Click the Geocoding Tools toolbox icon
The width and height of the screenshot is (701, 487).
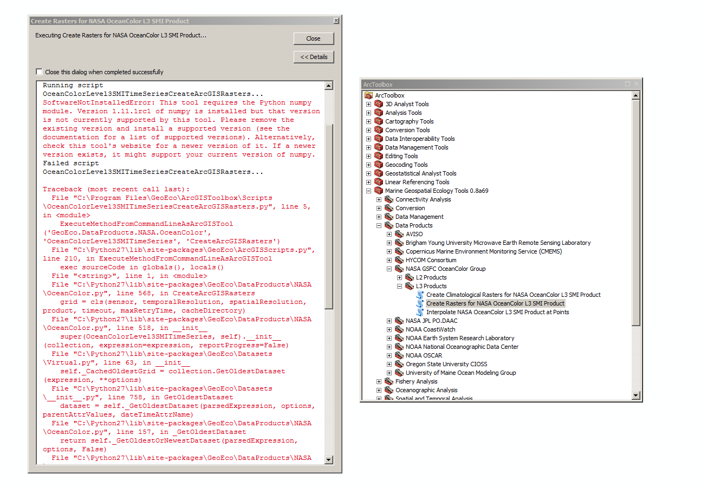coord(379,165)
